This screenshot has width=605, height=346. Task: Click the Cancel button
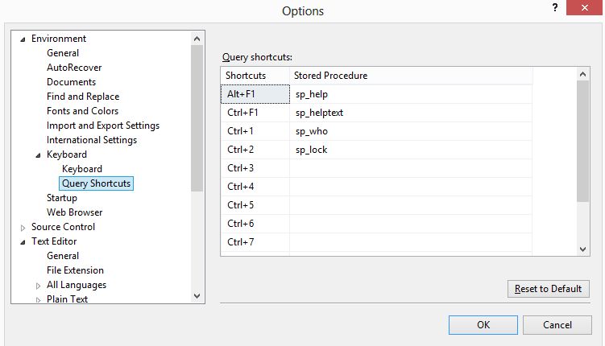point(557,325)
